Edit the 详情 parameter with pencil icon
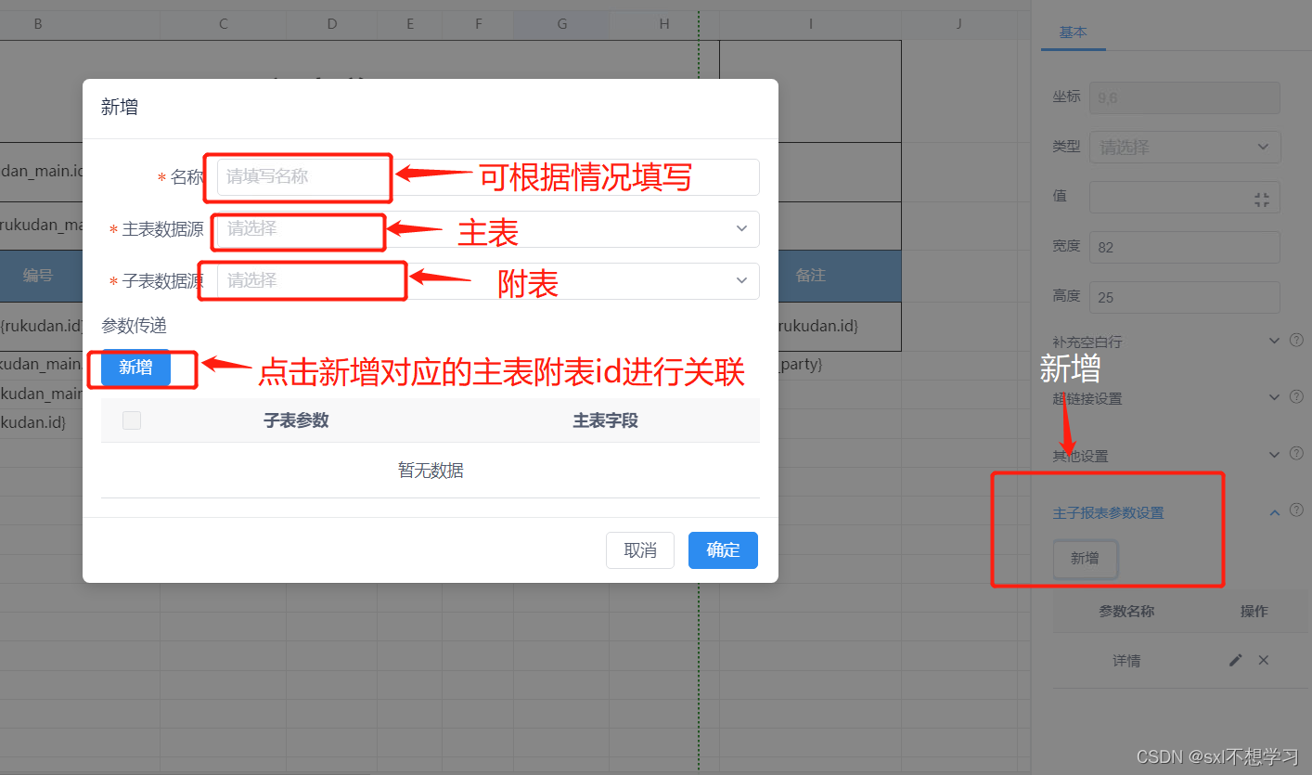The width and height of the screenshot is (1312, 775). (x=1235, y=660)
